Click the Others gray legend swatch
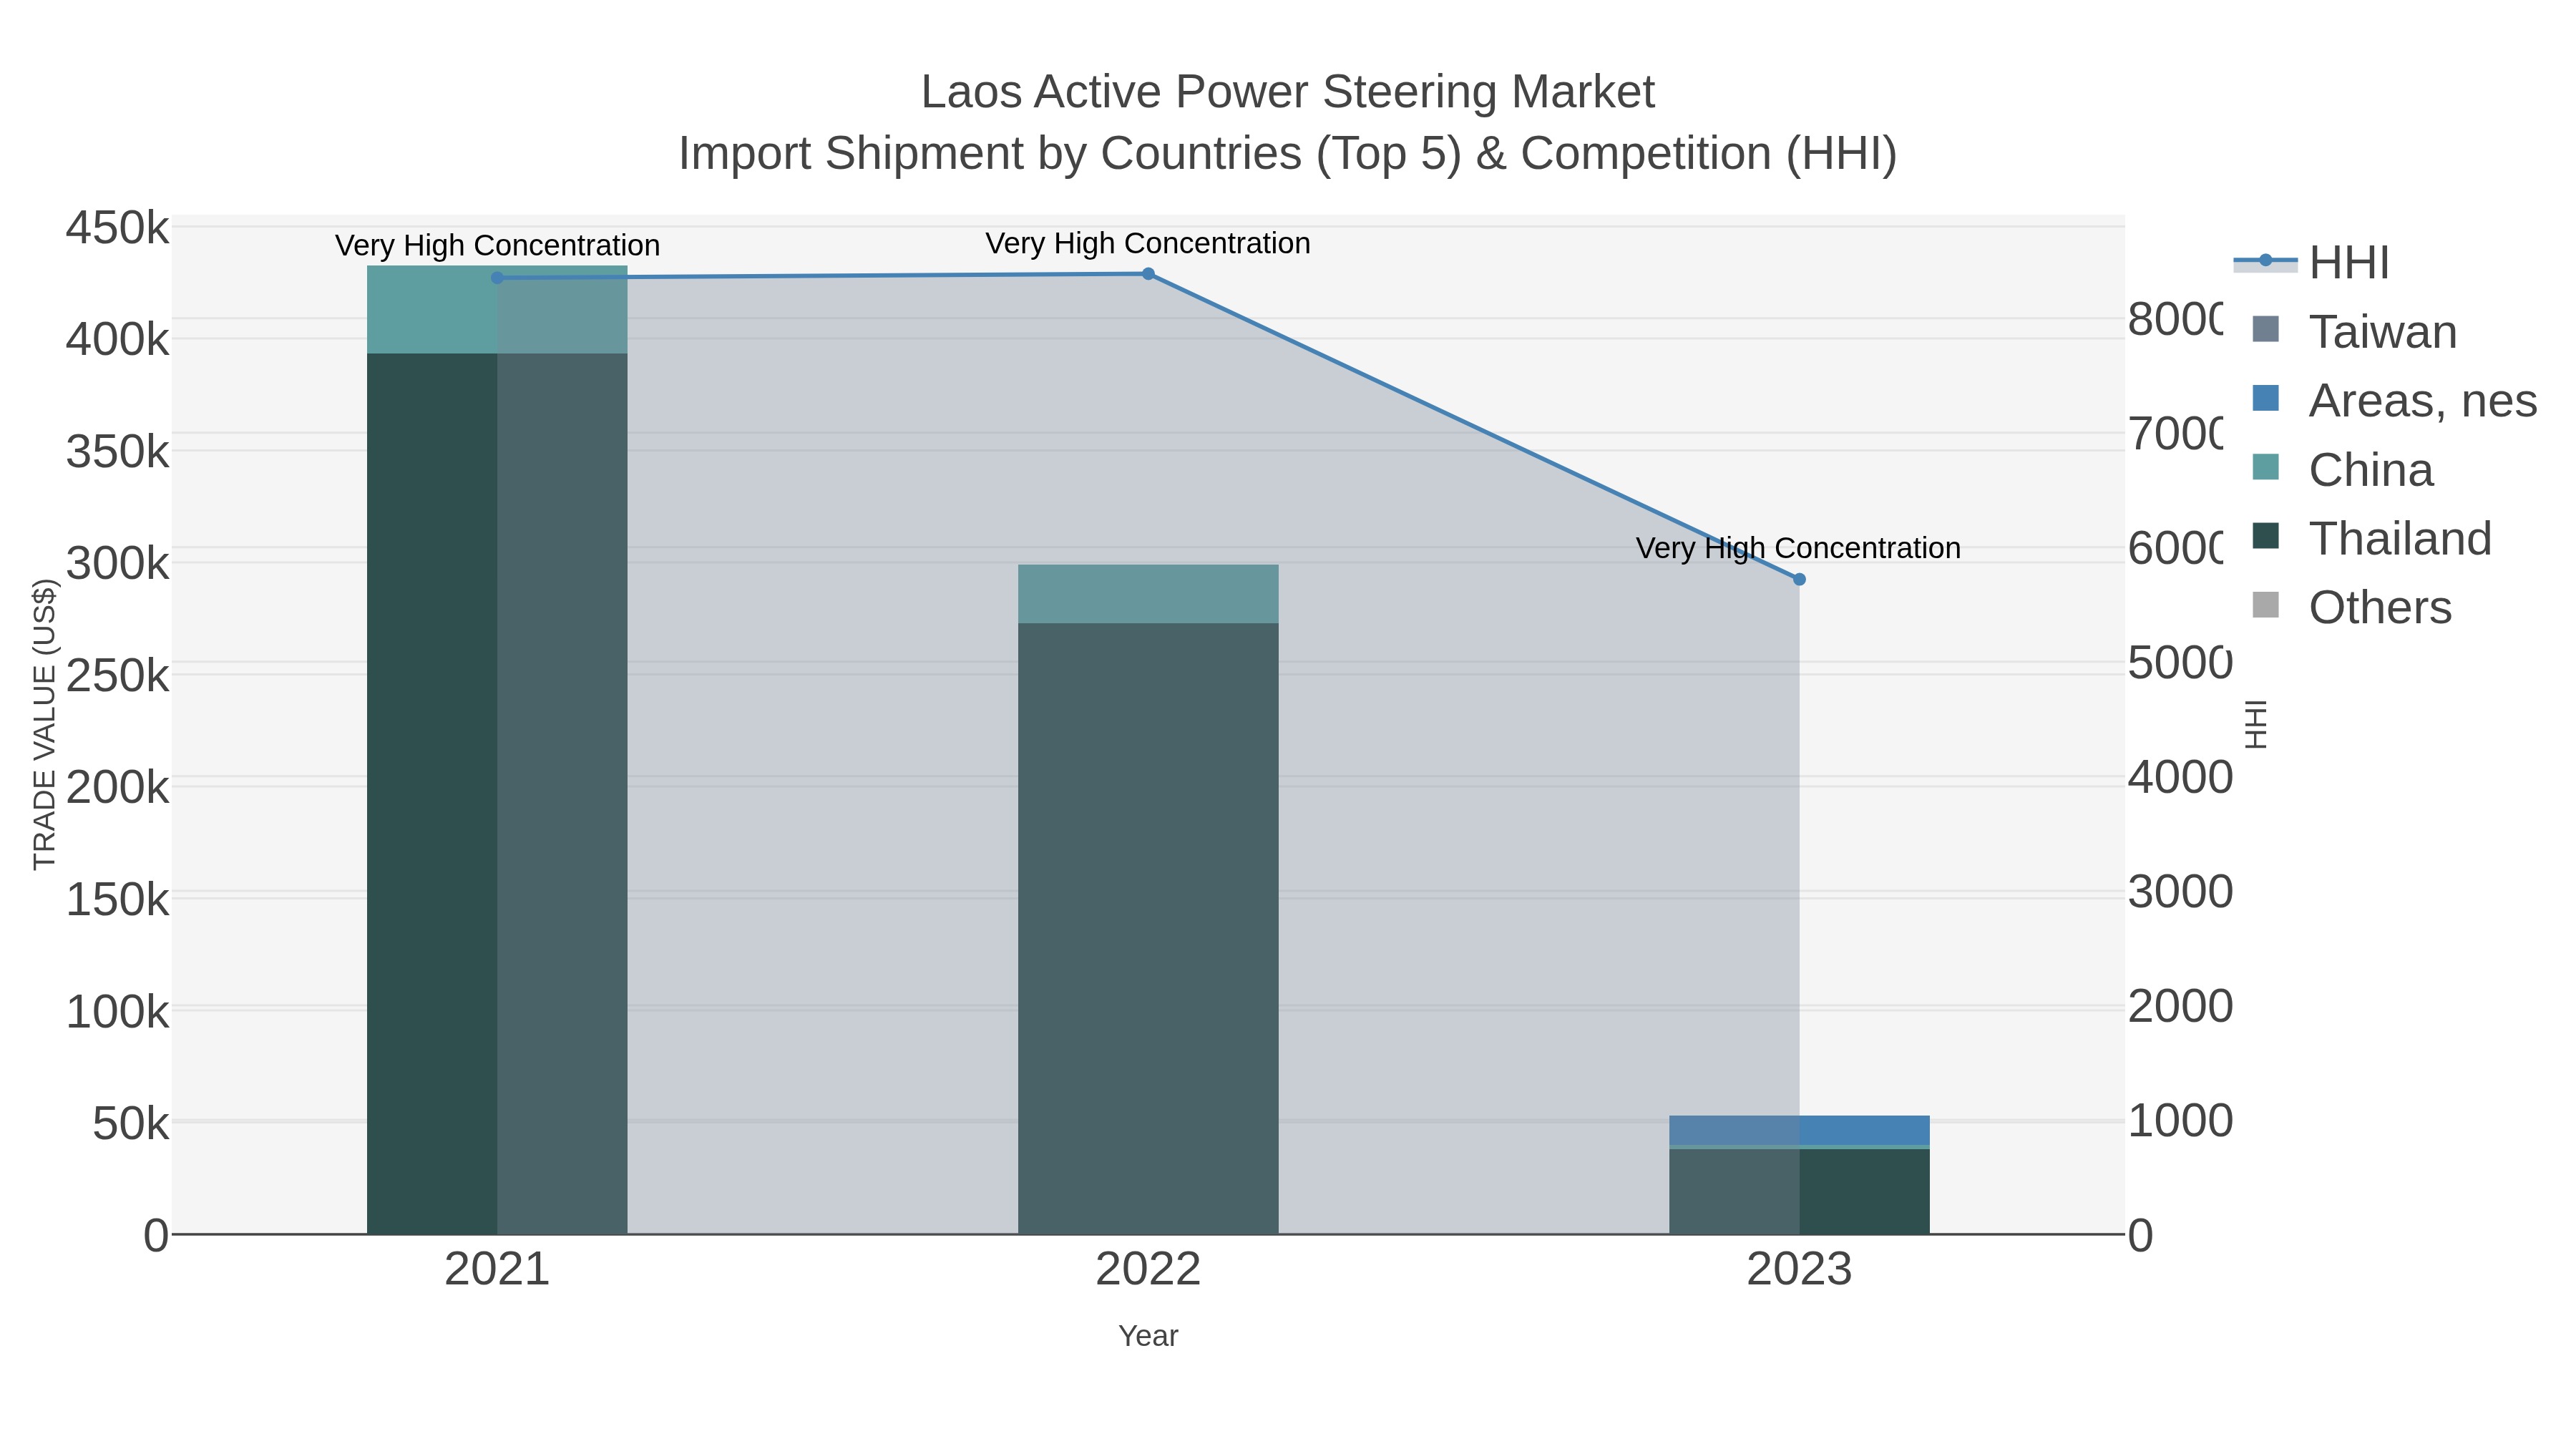 [2265, 605]
